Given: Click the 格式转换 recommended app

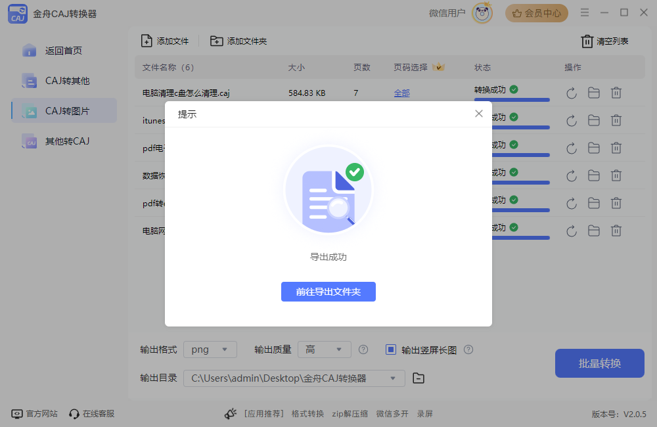Looking at the screenshot, I should (307, 414).
